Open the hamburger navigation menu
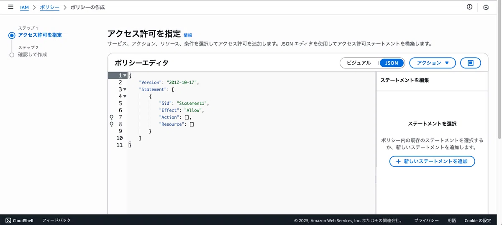 [x=11, y=7]
